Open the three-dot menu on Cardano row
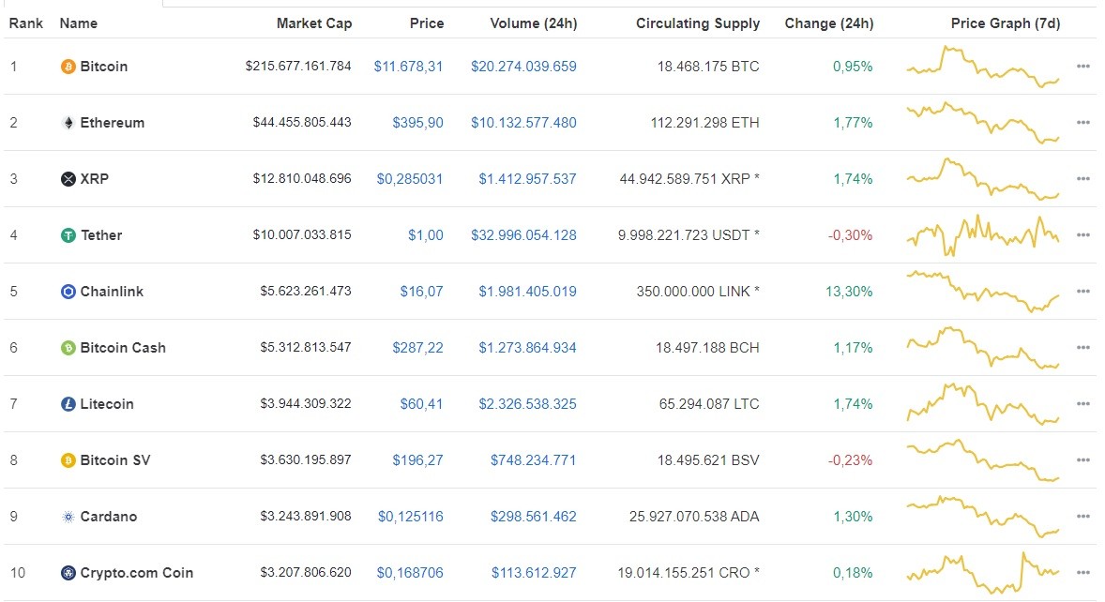 pos(1083,517)
